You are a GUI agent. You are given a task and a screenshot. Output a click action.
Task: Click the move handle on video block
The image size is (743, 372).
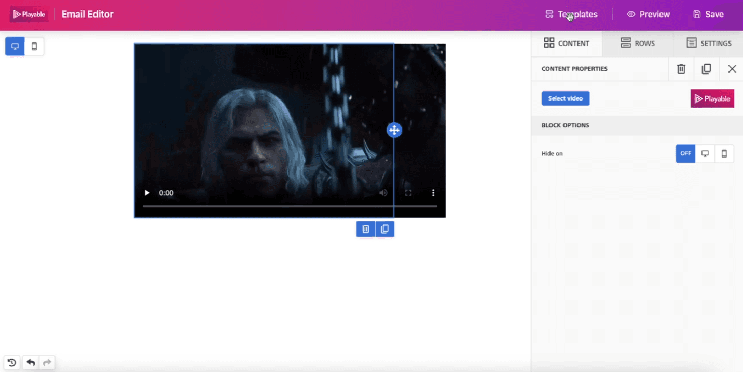coord(394,130)
